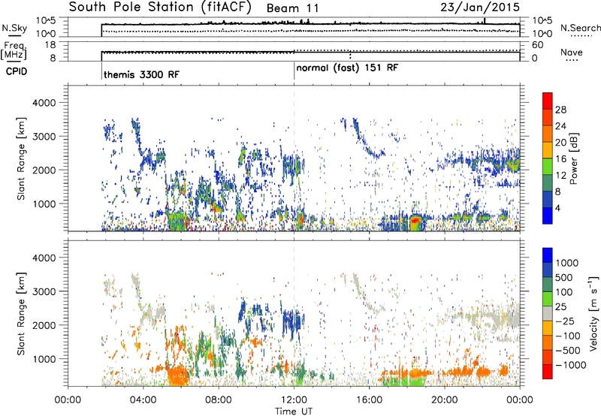Click the red high-power echo near 18:30
601x416 pixels.
pos(416,221)
